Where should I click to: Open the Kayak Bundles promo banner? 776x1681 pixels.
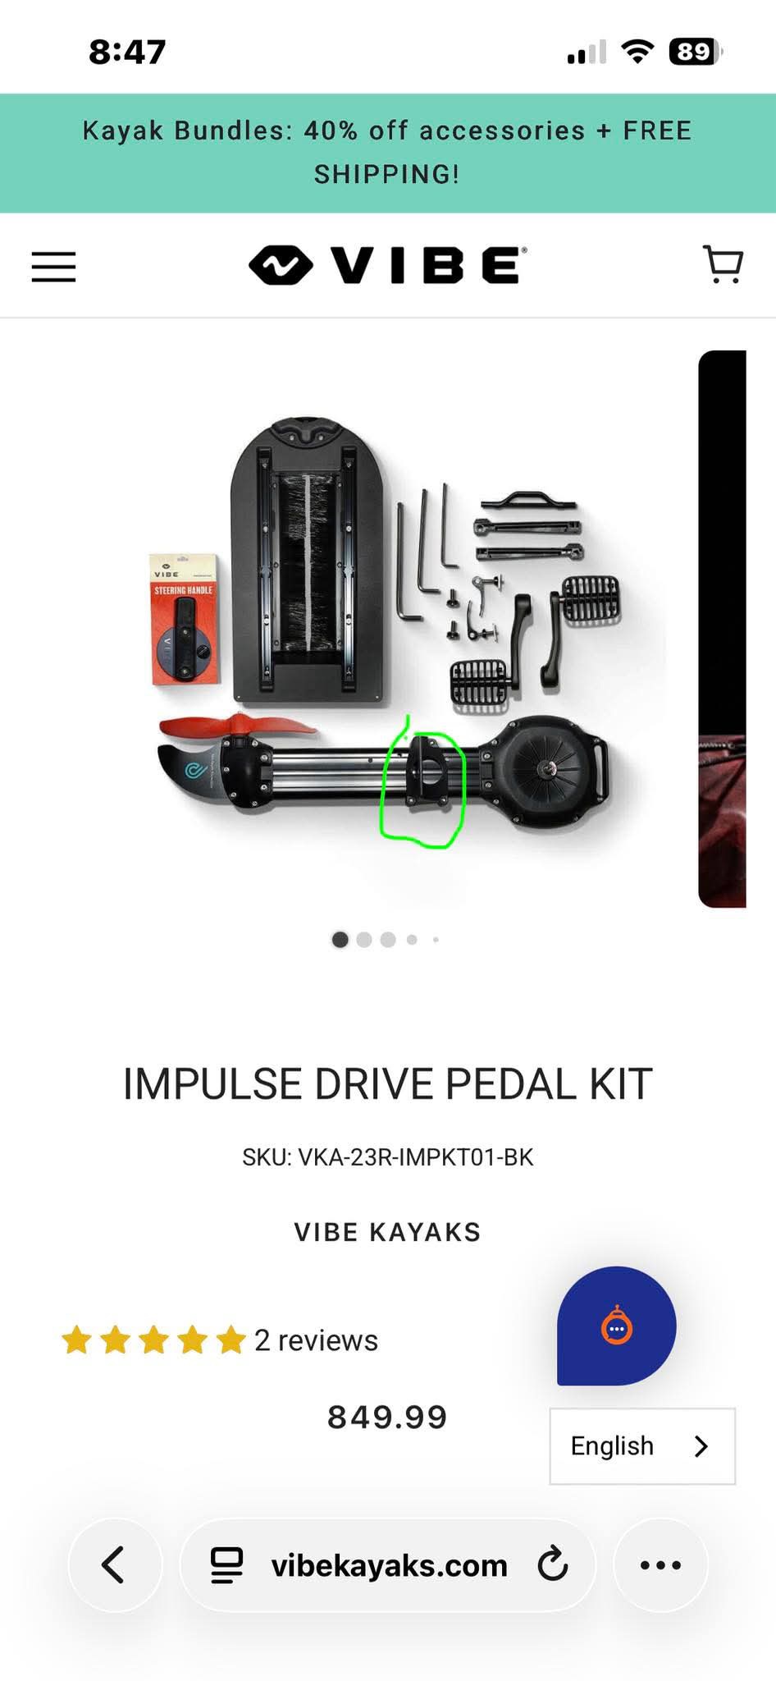pos(388,153)
